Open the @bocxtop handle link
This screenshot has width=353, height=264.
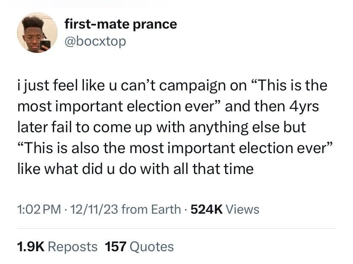[x=95, y=42]
